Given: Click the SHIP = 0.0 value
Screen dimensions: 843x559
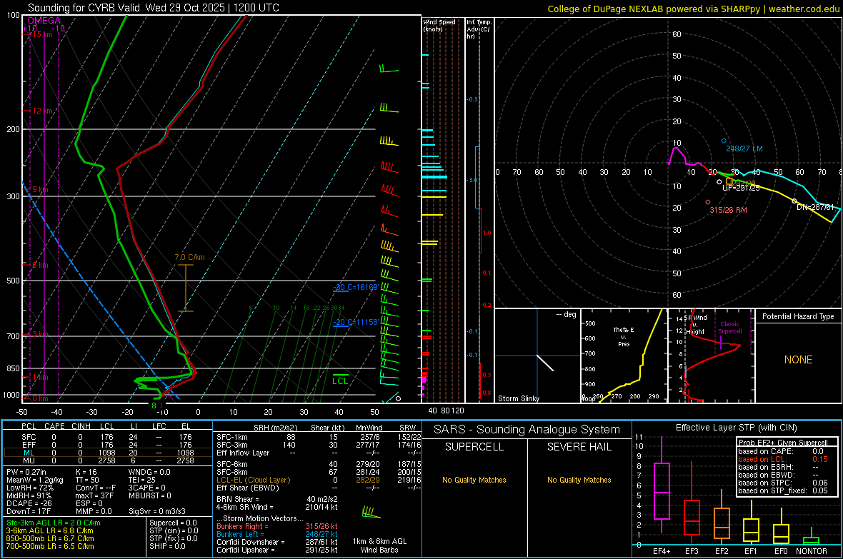Looking at the screenshot, I should [167, 546].
